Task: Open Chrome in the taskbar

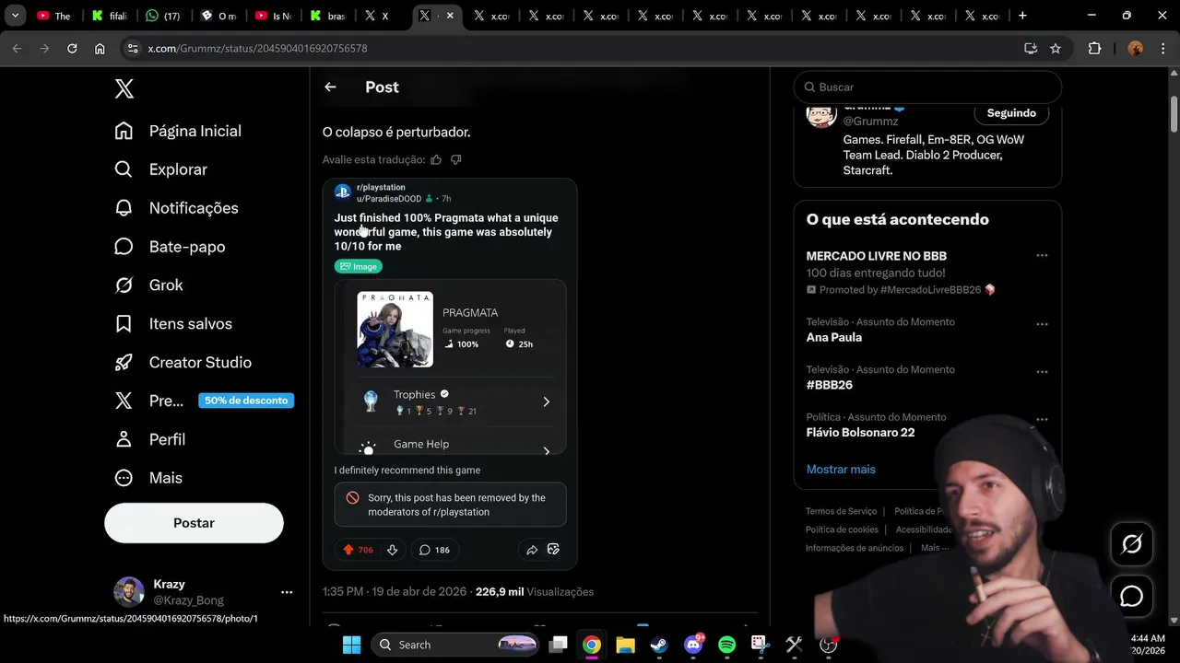Action: coord(592,645)
